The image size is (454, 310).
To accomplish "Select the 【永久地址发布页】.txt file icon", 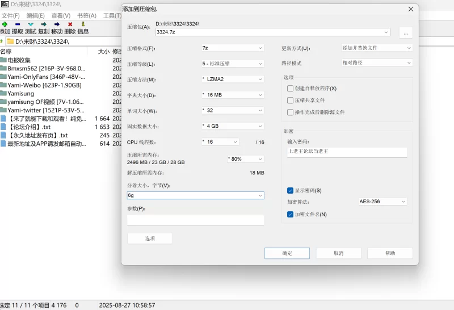I will point(3,135).
